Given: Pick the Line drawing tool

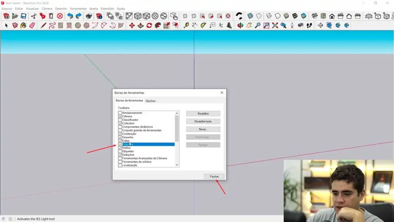Looking at the screenshot, I should pos(43,24).
